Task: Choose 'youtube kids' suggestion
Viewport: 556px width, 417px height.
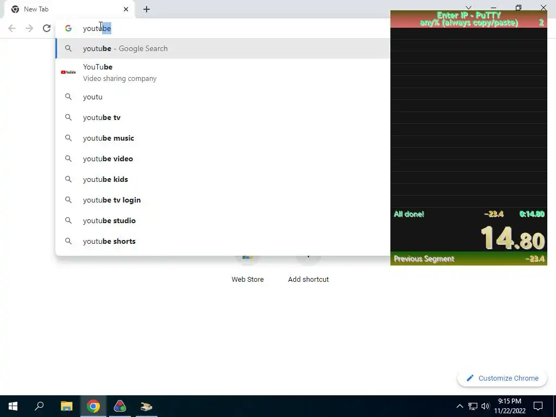Action: point(223,179)
